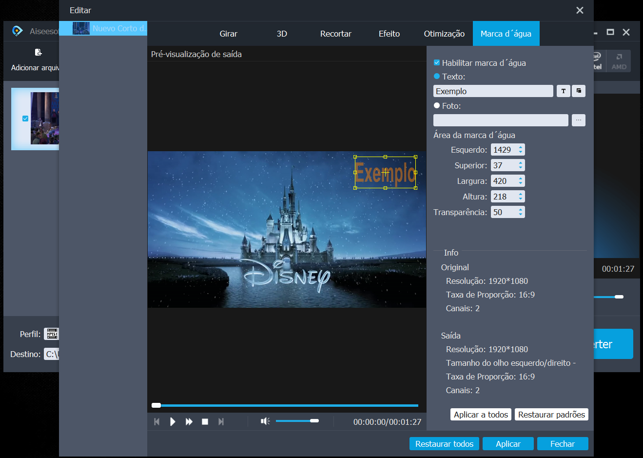Open the watermark text color picker
This screenshot has width=643, height=458.
[579, 91]
